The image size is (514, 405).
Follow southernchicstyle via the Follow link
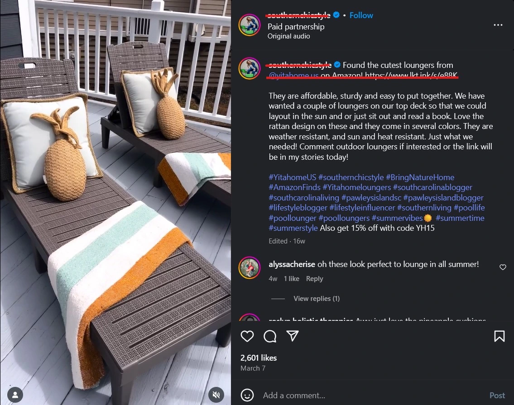361,15
